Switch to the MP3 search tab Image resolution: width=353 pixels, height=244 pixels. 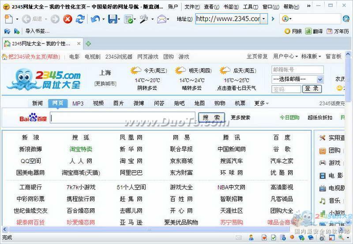pos(78,104)
